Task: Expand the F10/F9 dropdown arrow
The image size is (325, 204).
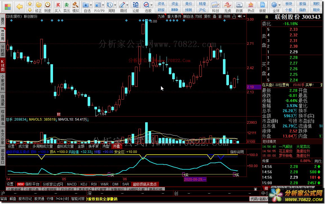Action: pyautogui.click(x=103, y=5)
